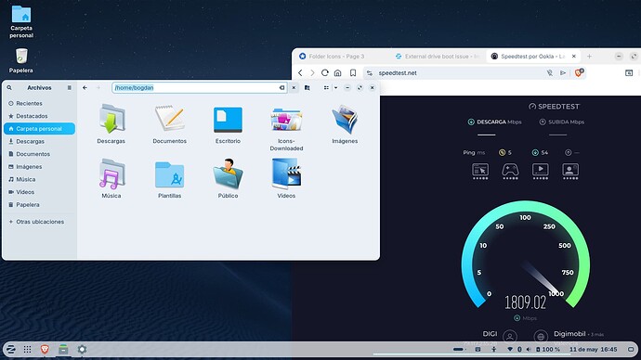Click the search icon in Archivos

pos(9,88)
